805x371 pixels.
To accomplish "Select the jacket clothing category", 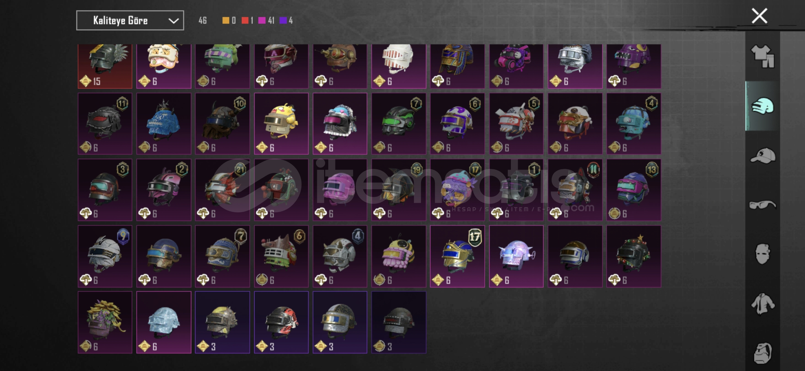I will tap(762, 304).
